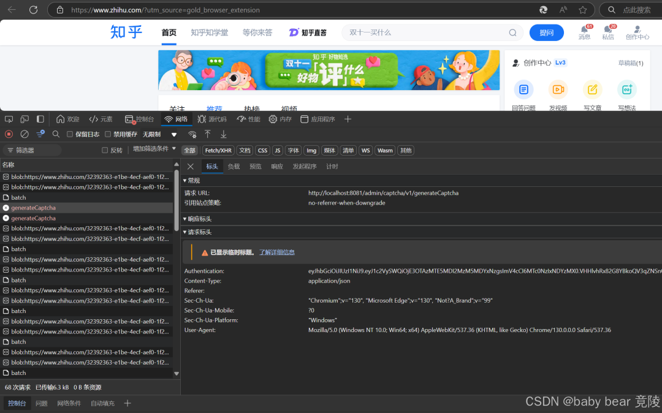
Task: Click export HAR download arrow icon
Action: pyautogui.click(x=223, y=134)
